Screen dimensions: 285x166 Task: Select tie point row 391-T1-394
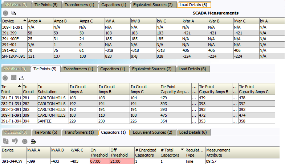pos(138,121)
